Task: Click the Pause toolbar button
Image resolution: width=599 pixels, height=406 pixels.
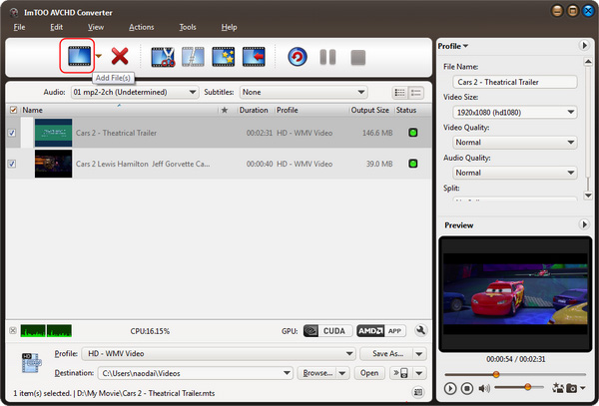Action: 327,57
